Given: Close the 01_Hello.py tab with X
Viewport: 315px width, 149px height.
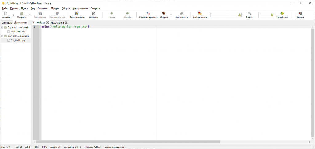Looking at the screenshot, I should pos(48,23).
